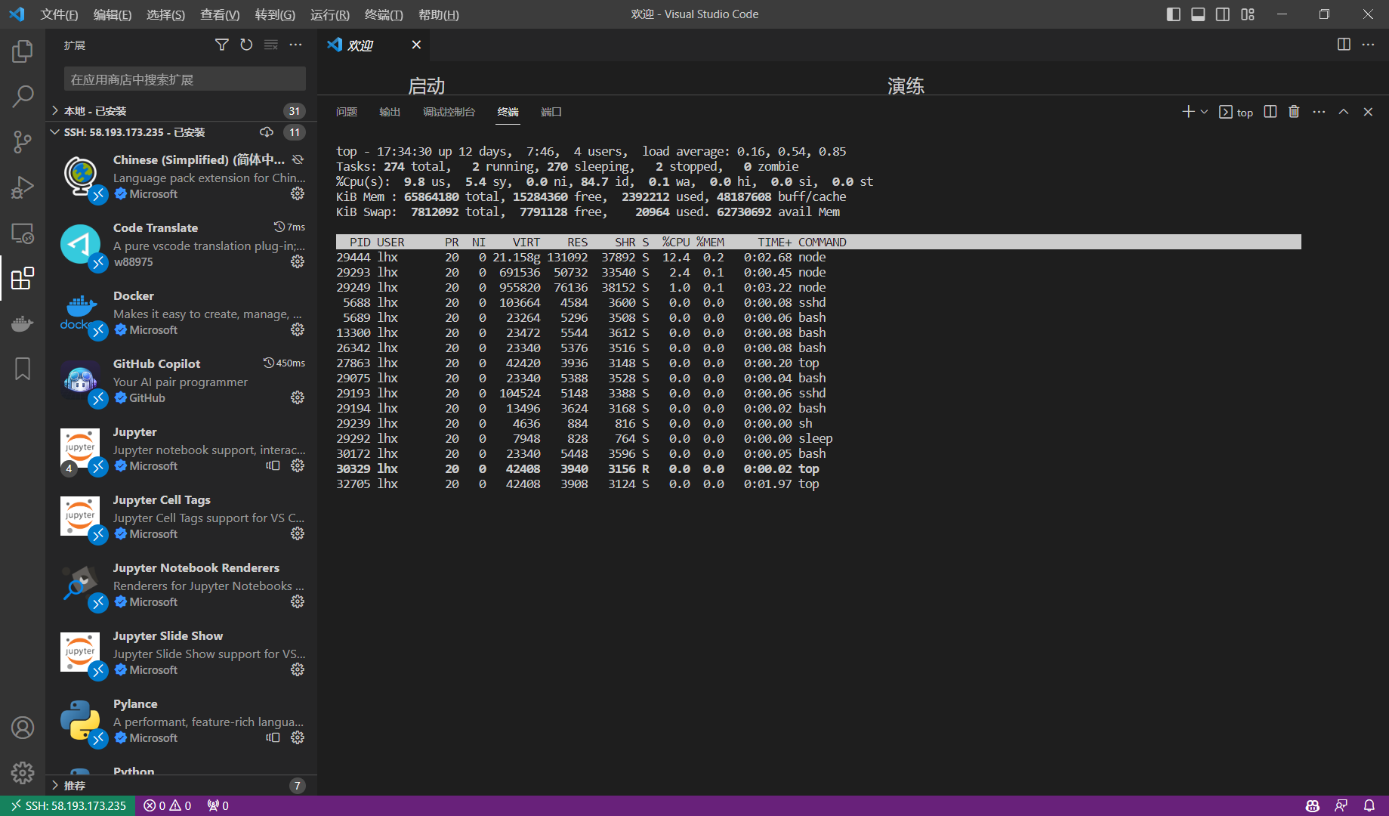Open Code Translate extension manage gear
The height and width of the screenshot is (816, 1389).
[x=298, y=261]
